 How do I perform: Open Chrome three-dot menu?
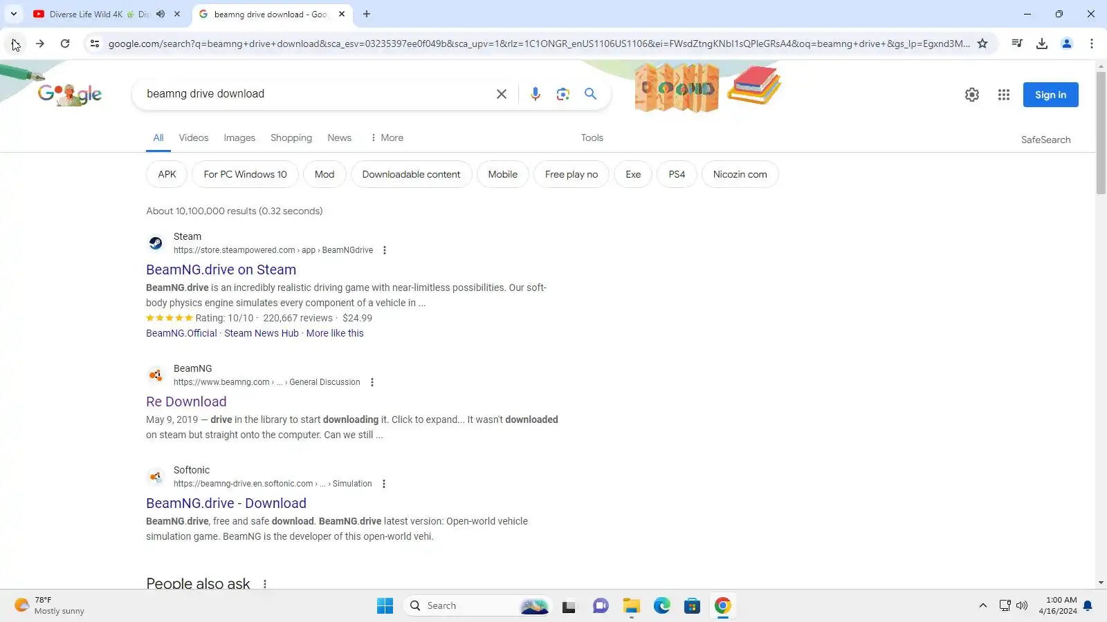pyautogui.click(x=1092, y=44)
